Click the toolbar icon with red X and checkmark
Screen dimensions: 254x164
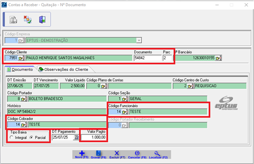(x=27, y=20)
